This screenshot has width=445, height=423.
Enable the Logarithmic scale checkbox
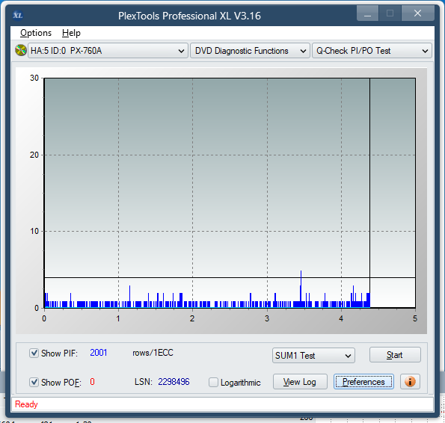(x=213, y=382)
